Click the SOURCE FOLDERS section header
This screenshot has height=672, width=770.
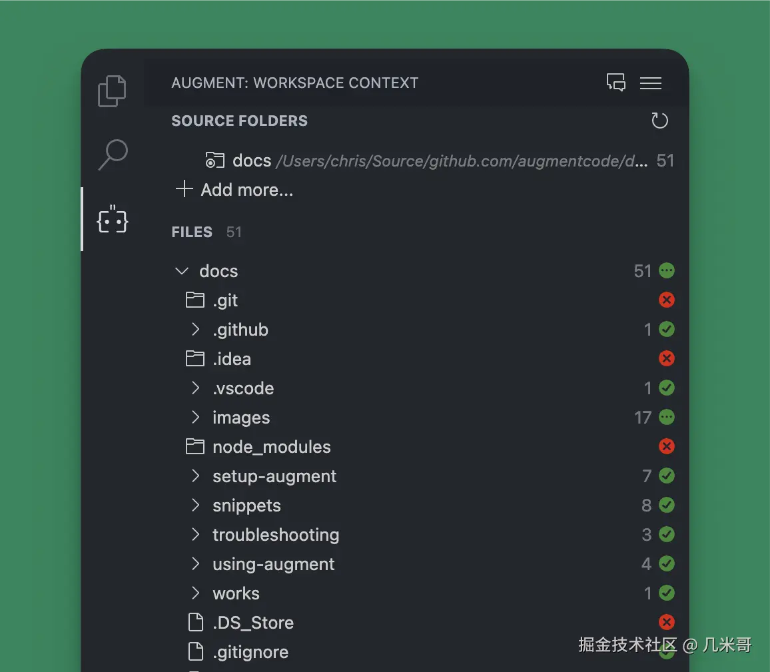click(239, 121)
